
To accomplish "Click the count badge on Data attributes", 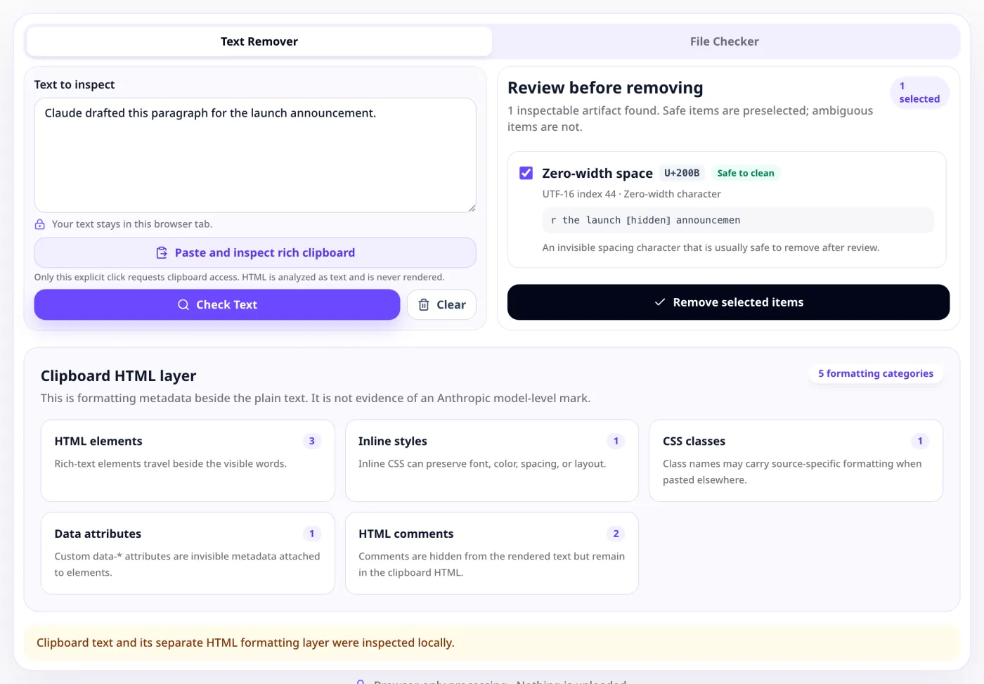I will tap(312, 534).
